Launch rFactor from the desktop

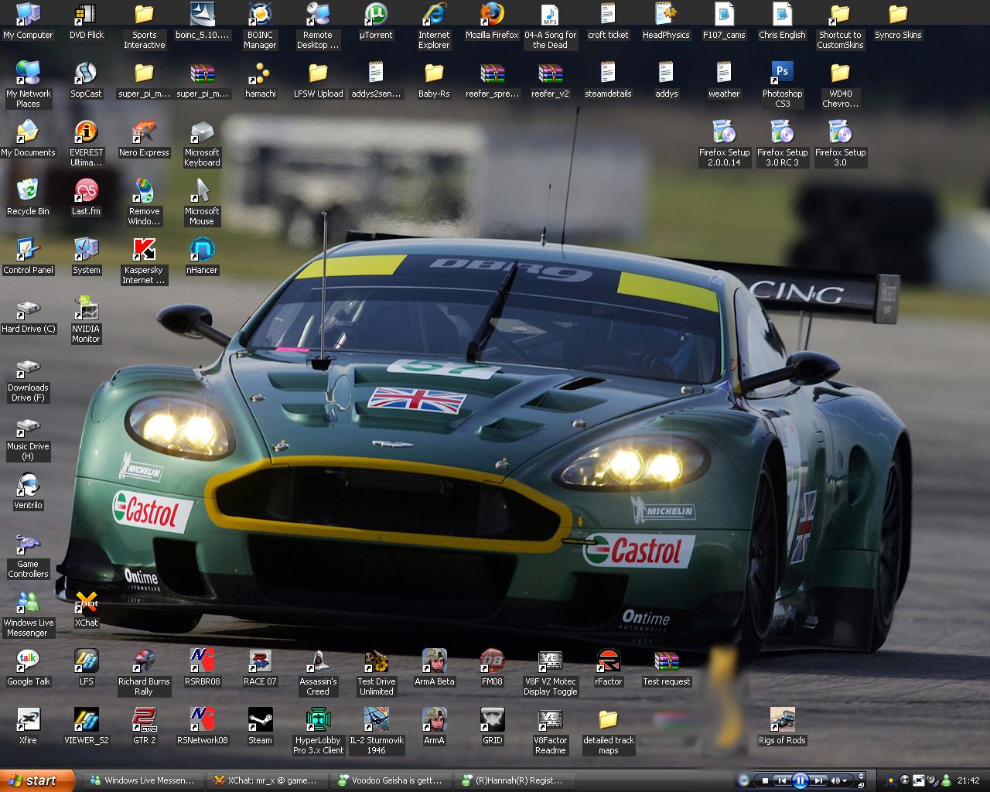point(608,662)
